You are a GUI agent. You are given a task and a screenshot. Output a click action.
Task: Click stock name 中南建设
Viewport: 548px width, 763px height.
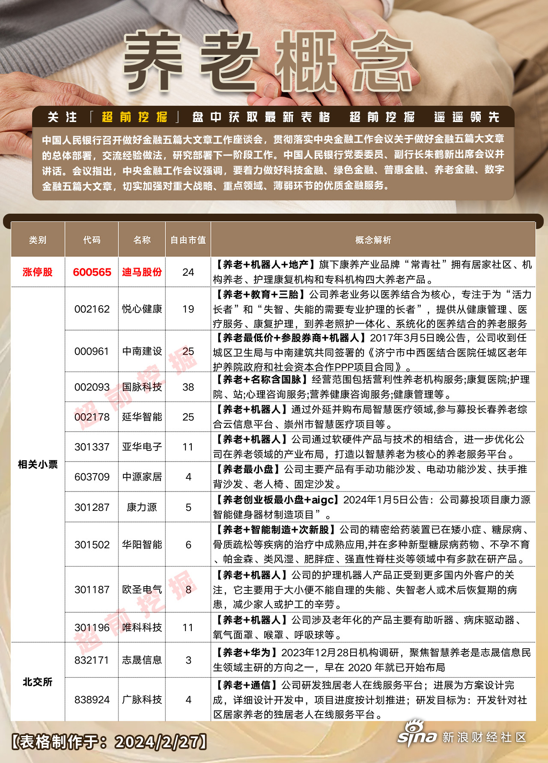(x=142, y=352)
